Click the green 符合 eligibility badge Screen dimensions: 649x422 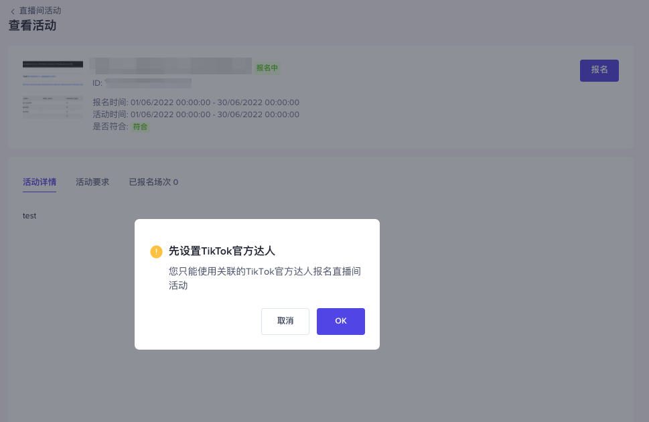(140, 127)
